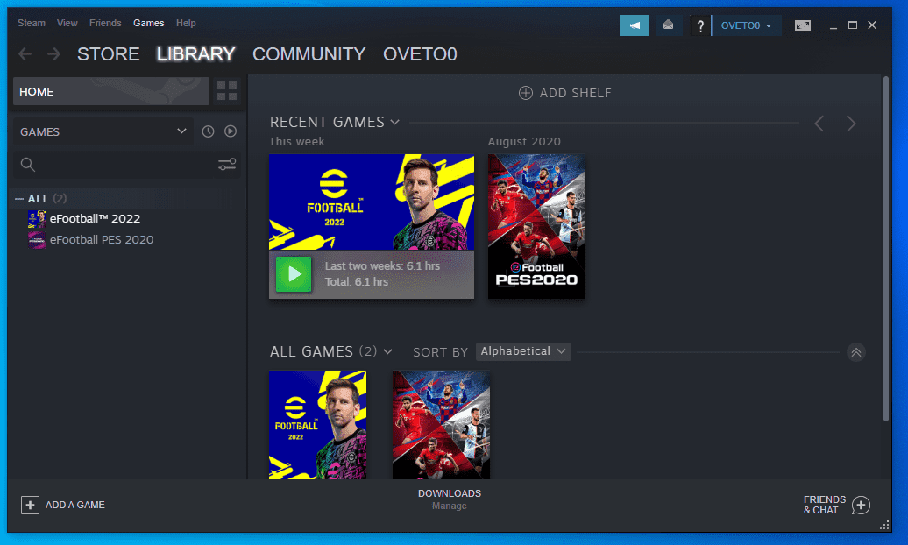Open eFootball 2022 recent games banner
Image resolution: width=908 pixels, height=545 pixels.
pyautogui.click(x=372, y=202)
